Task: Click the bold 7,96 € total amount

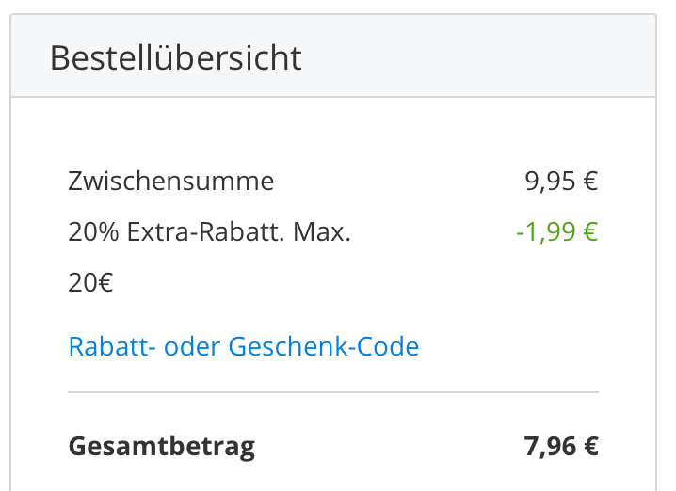Action: pos(560,445)
